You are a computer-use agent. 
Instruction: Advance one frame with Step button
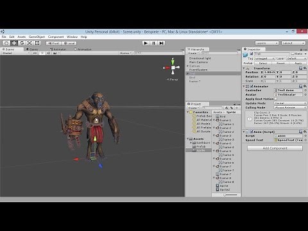[x=162, y=43]
